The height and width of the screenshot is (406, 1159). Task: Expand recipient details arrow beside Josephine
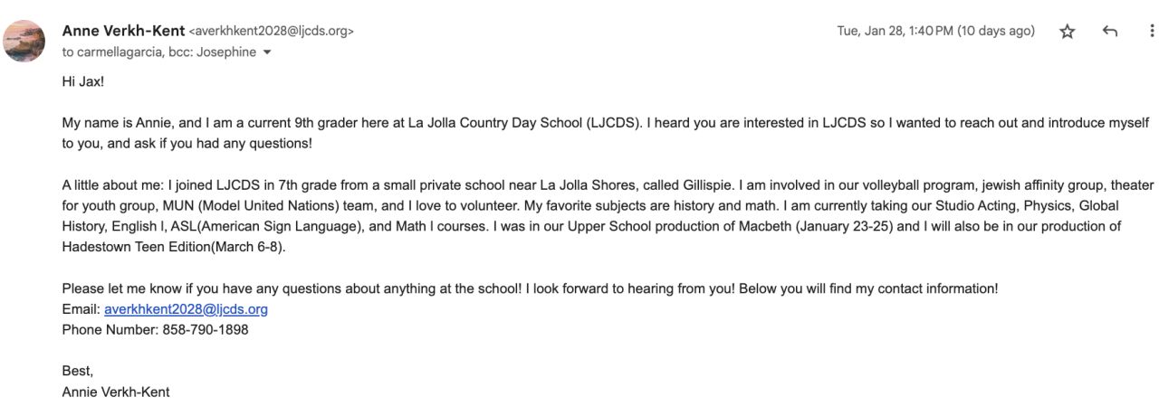(x=266, y=52)
